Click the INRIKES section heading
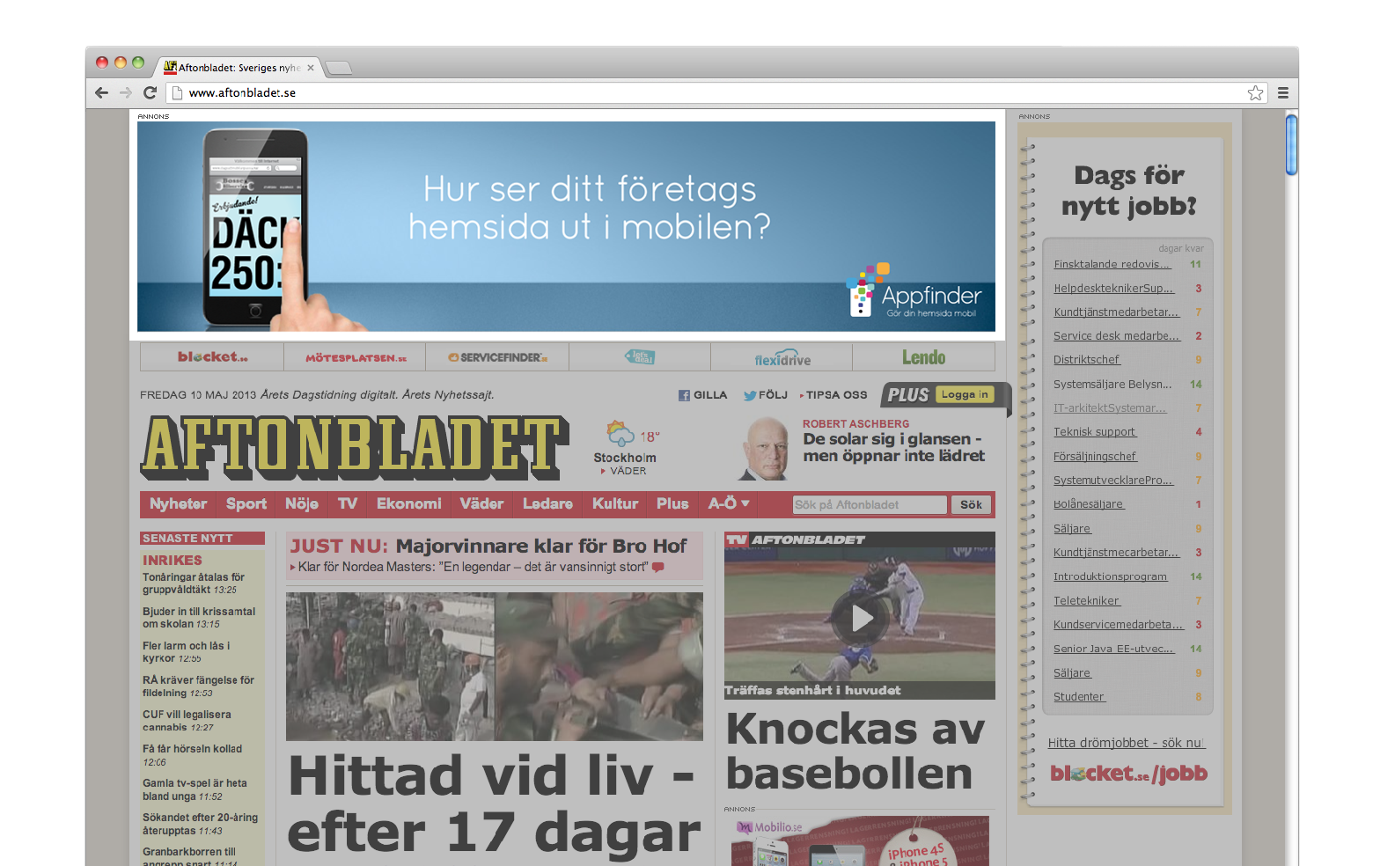The height and width of the screenshot is (866, 1395). (173, 560)
